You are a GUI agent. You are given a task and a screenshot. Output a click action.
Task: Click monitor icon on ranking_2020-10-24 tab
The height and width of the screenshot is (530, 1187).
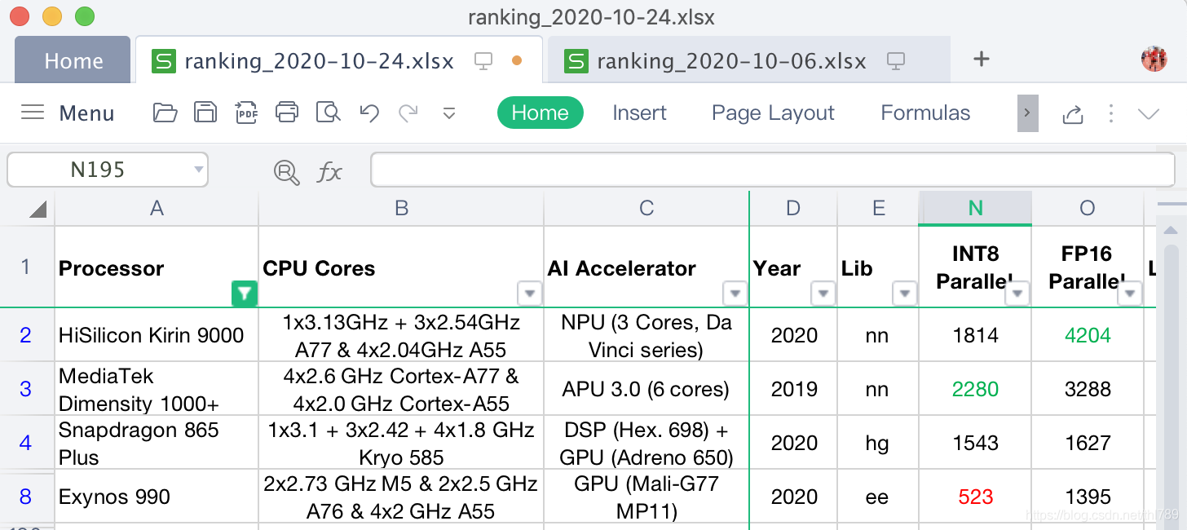pyautogui.click(x=484, y=60)
